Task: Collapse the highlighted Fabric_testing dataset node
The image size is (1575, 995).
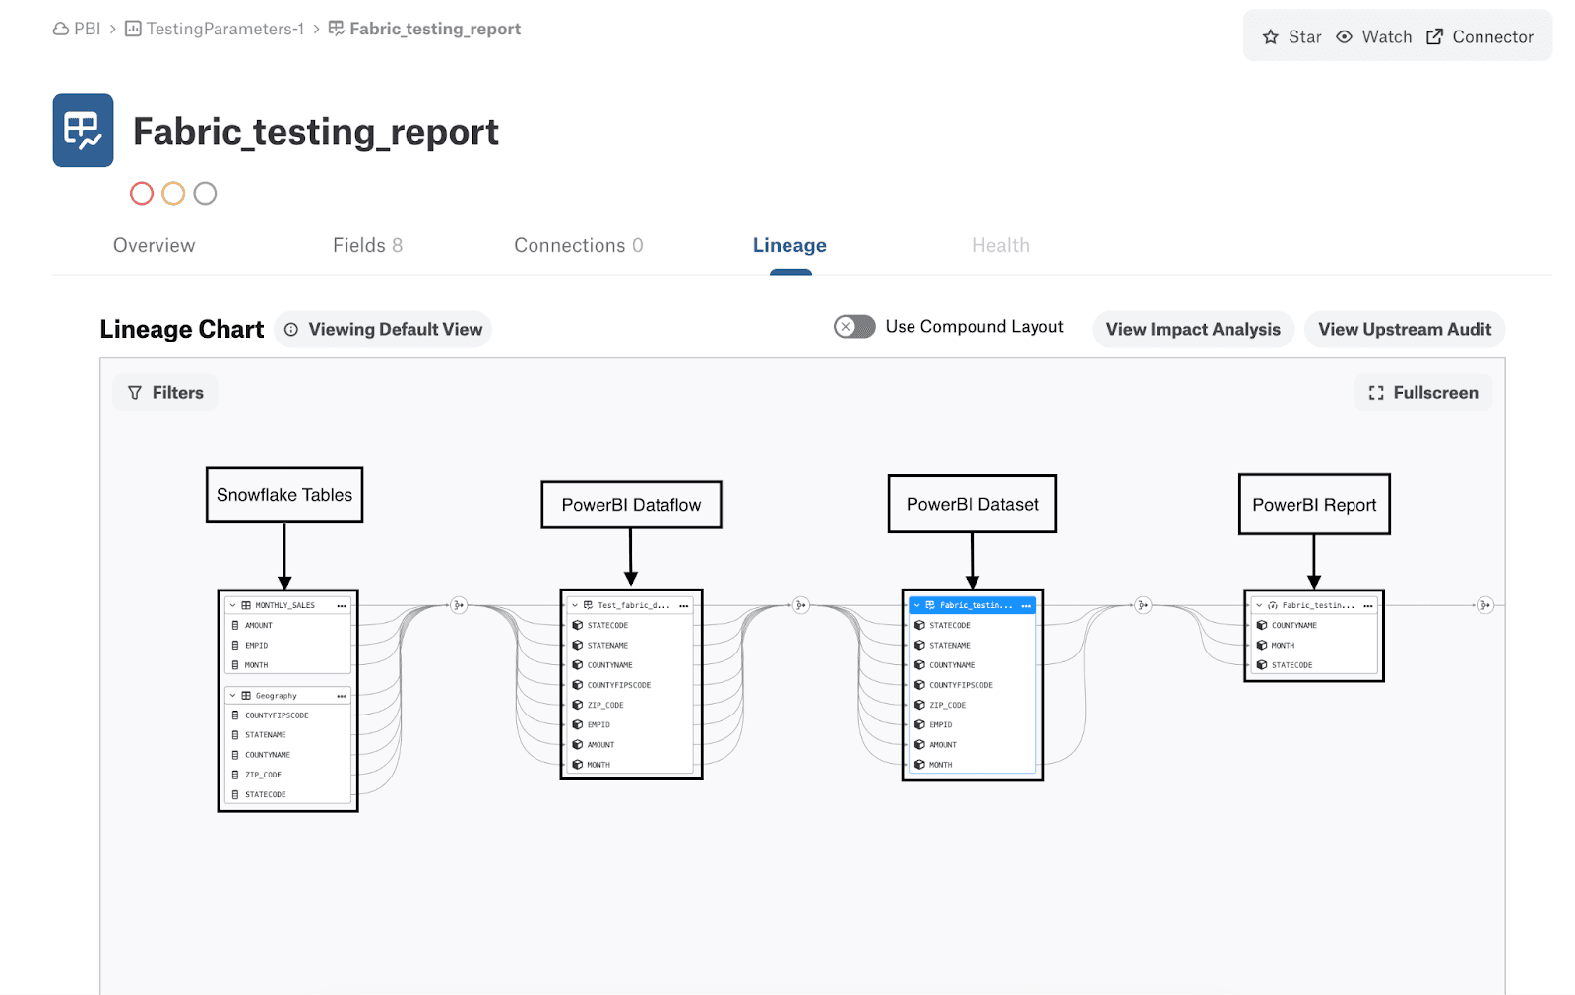Action: [x=916, y=604]
